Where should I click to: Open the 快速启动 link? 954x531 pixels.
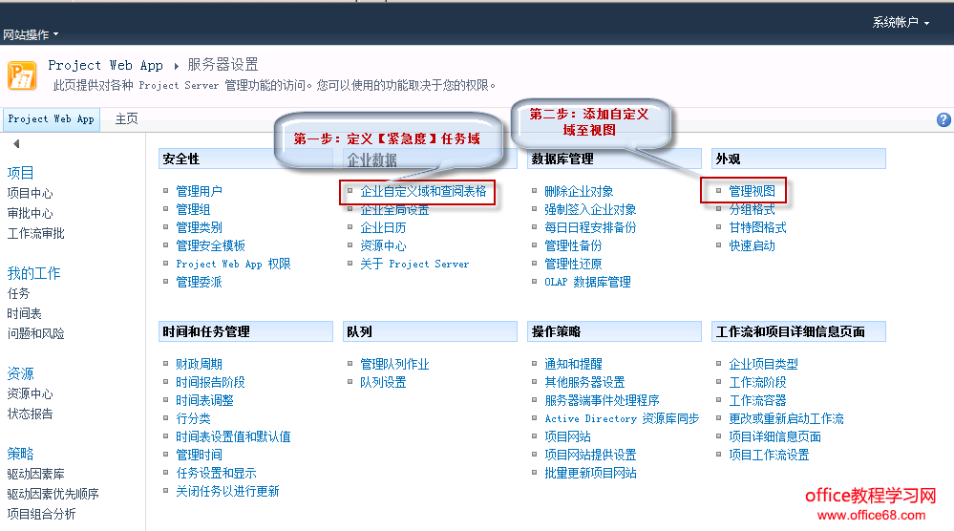tap(752, 245)
